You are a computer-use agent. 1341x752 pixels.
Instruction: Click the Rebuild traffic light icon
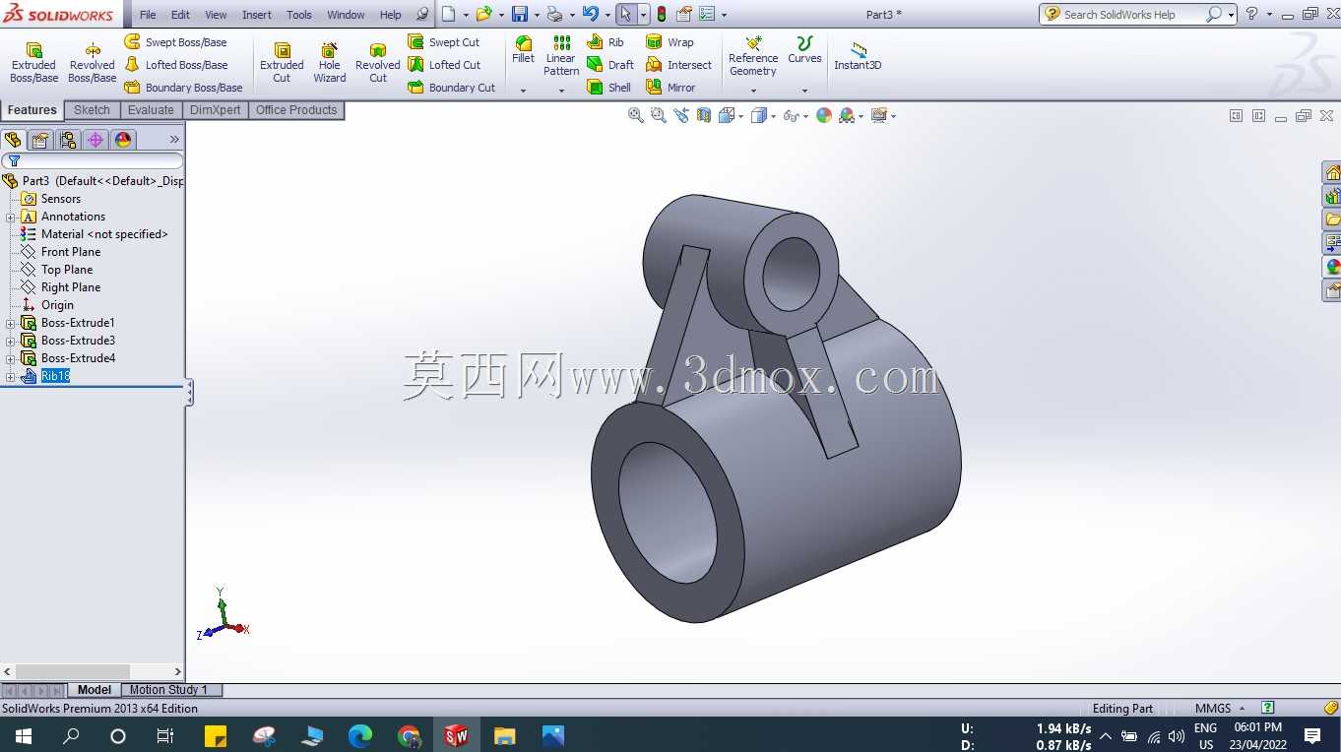click(x=662, y=14)
